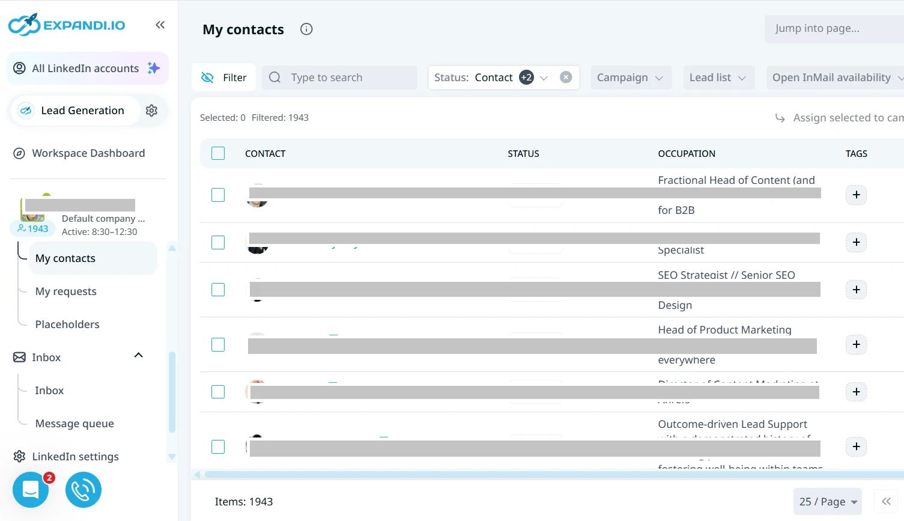Select checkbox for Head of Product Marketing row
Image resolution: width=904 pixels, height=521 pixels.
pos(218,344)
